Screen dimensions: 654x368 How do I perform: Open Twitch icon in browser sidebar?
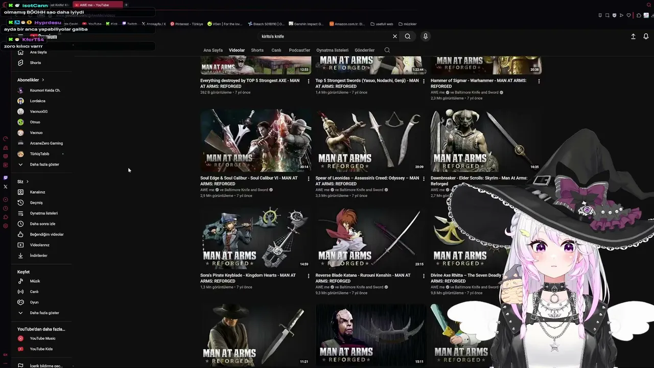pyautogui.click(x=6, y=178)
